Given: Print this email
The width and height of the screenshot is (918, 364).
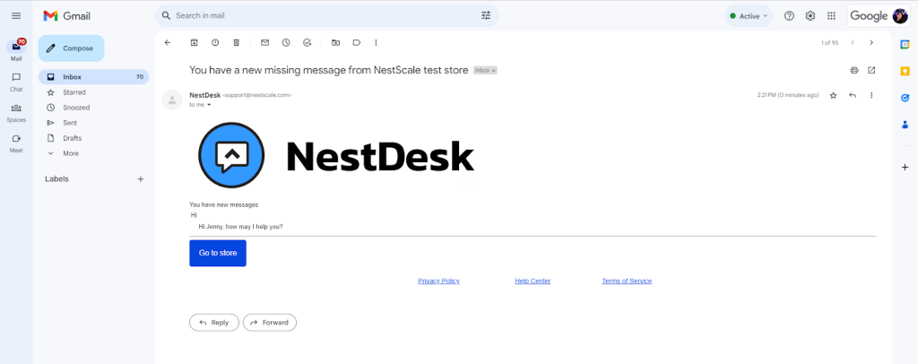Looking at the screenshot, I should (x=854, y=70).
